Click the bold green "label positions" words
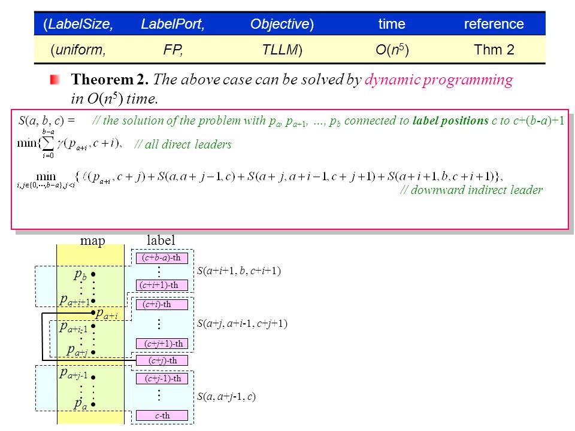The width and height of the screenshot is (575, 431). pos(450,120)
